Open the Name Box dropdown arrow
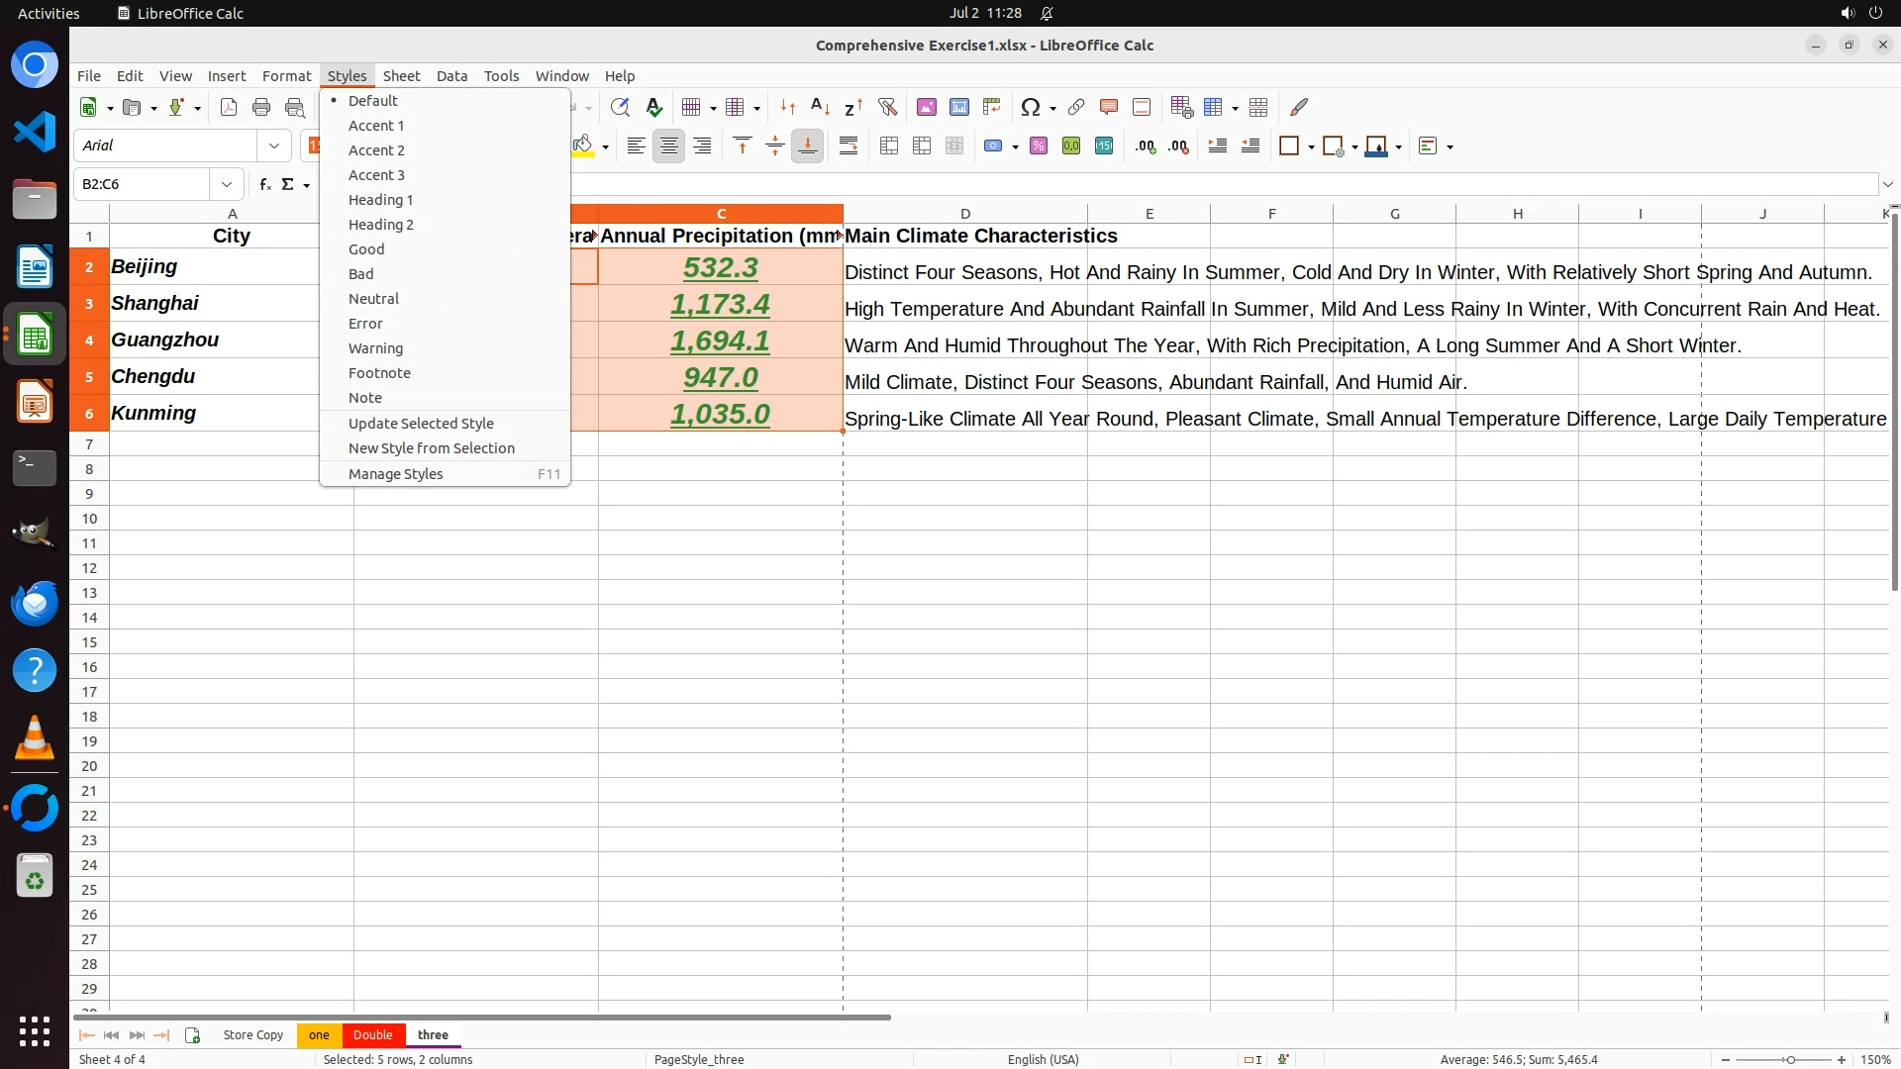 tap(227, 184)
